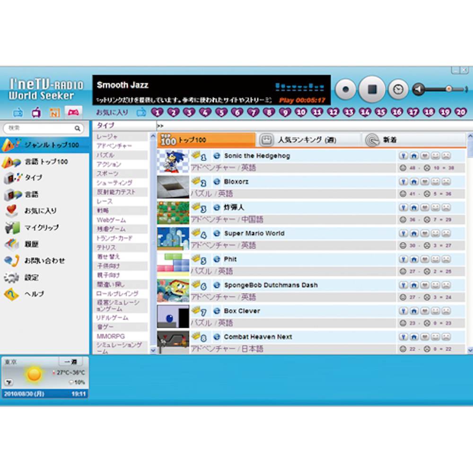Click the browser icon beside SpongeBob Dutchmans Dash
Viewport: 473px width, 473px height.
coord(217,285)
